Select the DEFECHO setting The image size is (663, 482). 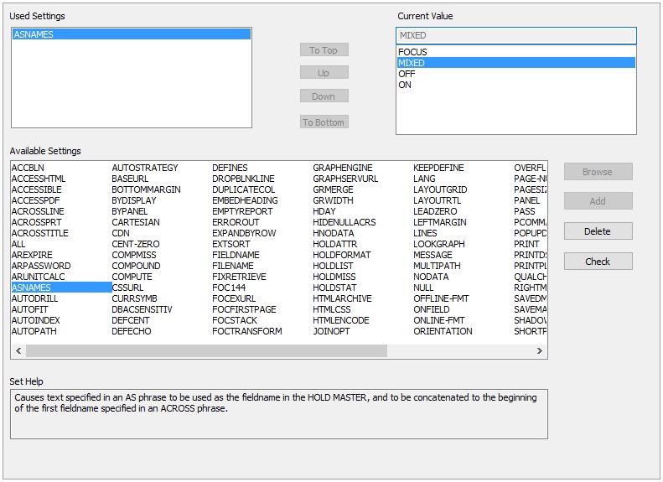pyautogui.click(x=130, y=331)
